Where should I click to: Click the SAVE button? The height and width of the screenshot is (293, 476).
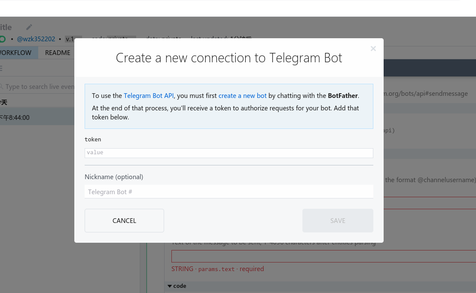pos(338,220)
